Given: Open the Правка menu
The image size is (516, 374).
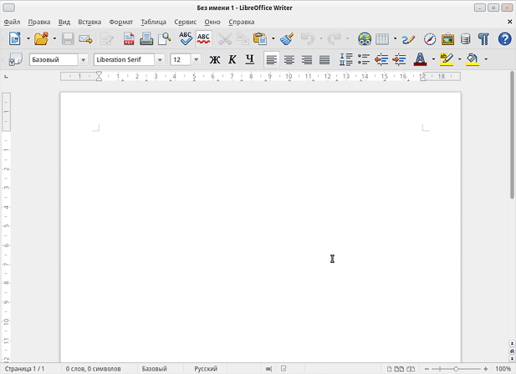Looking at the screenshot, I should coord(39,22).
